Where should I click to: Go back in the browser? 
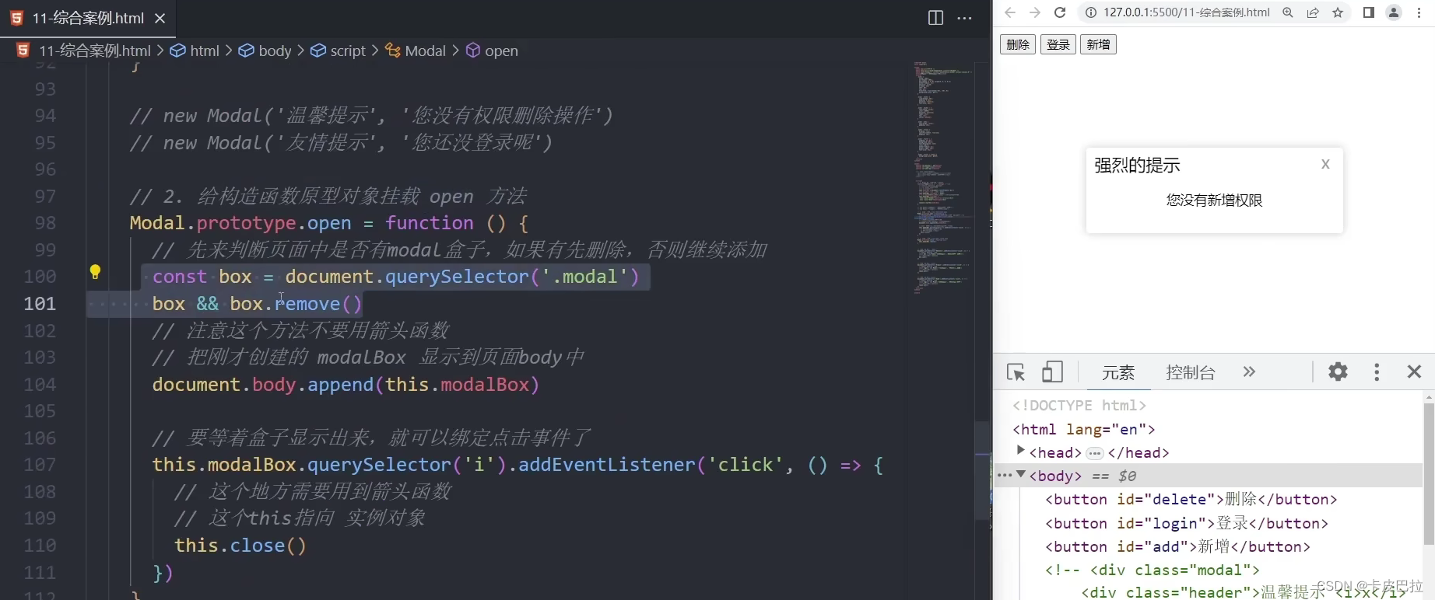pos(1010,12)
